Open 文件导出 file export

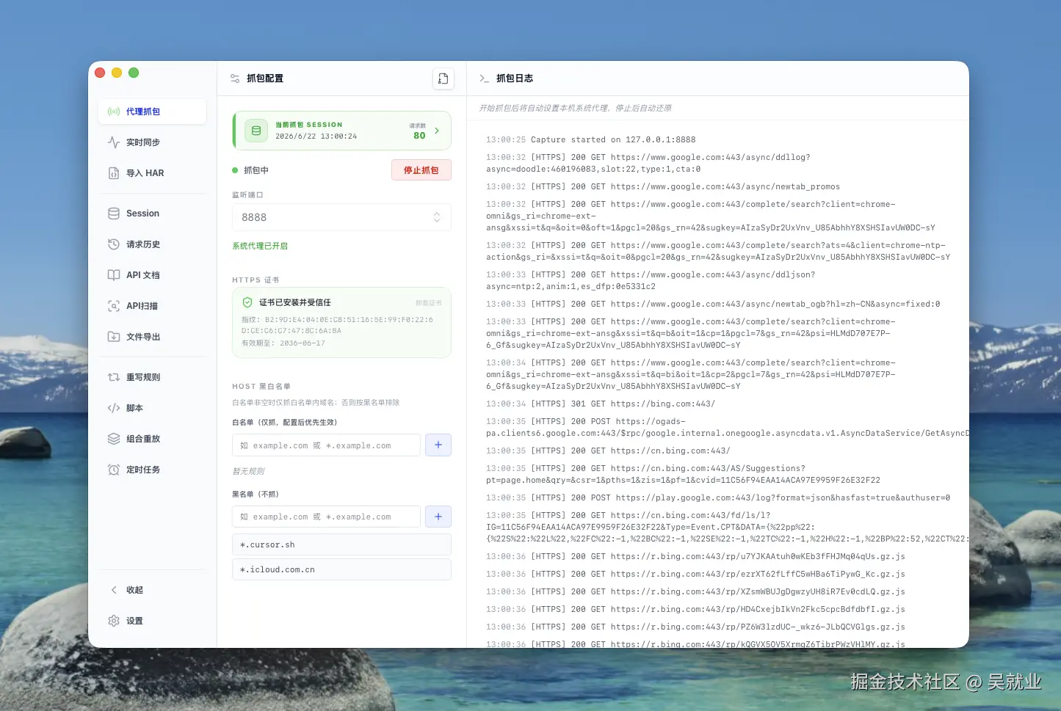point(152,337)
